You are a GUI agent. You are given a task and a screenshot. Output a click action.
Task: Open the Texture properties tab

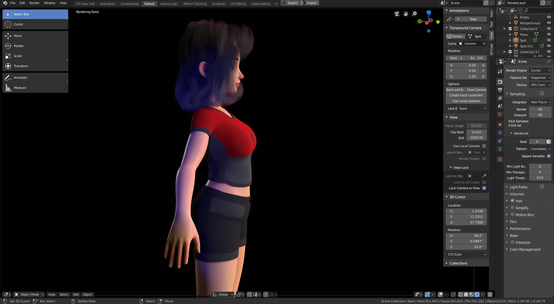(500, 159)
